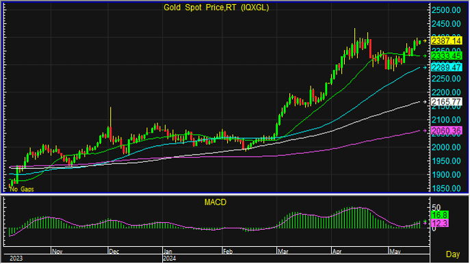Click the Apr label on the time axis
470x264 pixels.
point(337,252)
